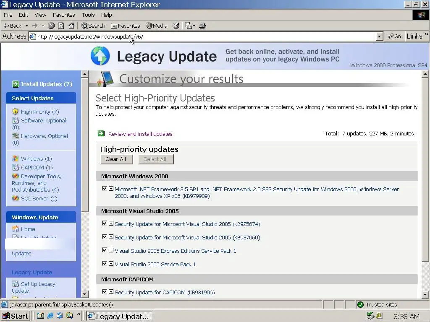
Task: Expand details for .NET Framework KB979909
Action: [111, 188]
